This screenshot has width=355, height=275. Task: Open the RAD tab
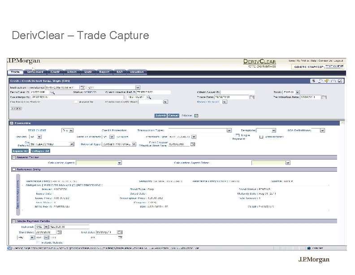120,72
